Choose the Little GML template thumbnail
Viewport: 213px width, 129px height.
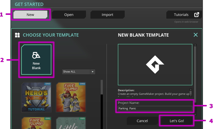pyautogui.click(x=71, y=123)
